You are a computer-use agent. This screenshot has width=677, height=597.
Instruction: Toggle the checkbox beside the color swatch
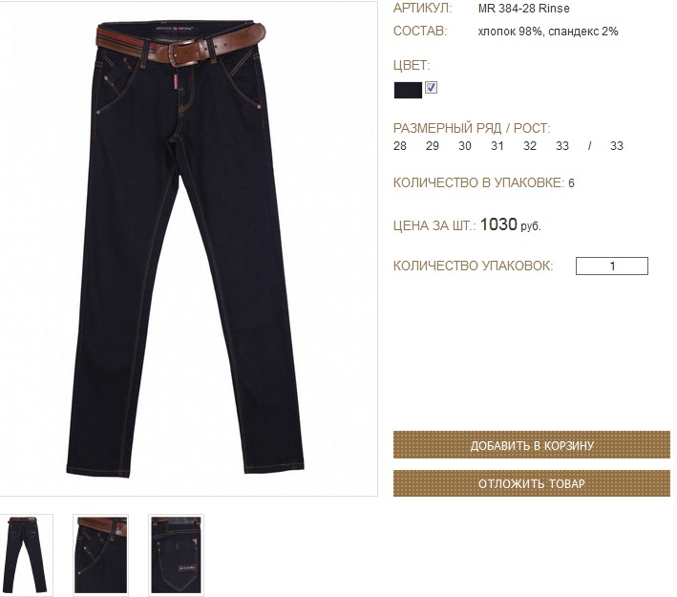point(431,87)
